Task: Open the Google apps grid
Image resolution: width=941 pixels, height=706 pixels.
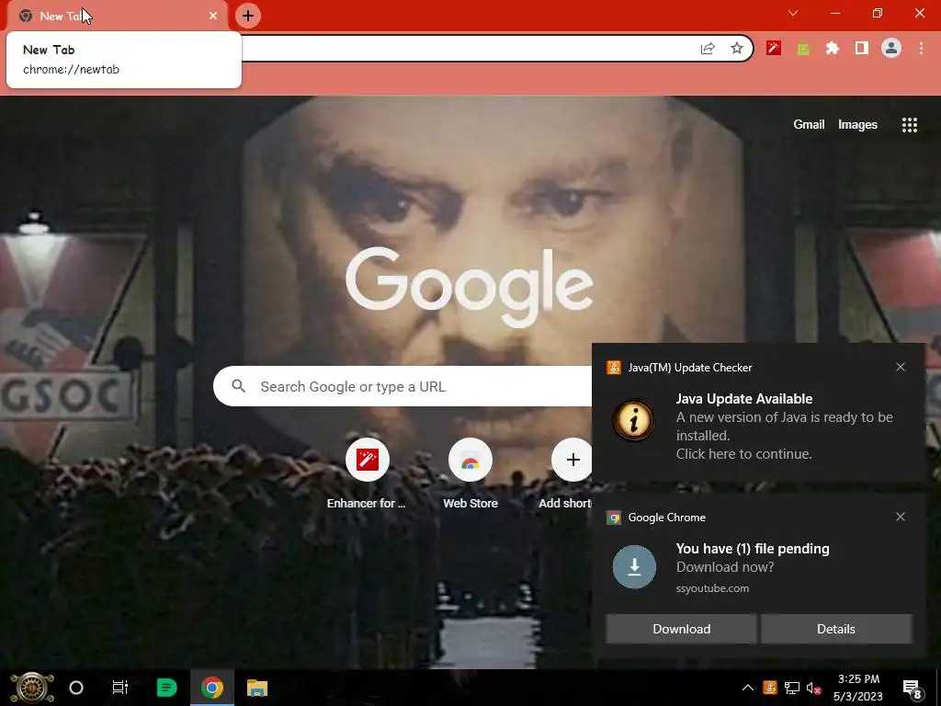Action: (909, 124)
